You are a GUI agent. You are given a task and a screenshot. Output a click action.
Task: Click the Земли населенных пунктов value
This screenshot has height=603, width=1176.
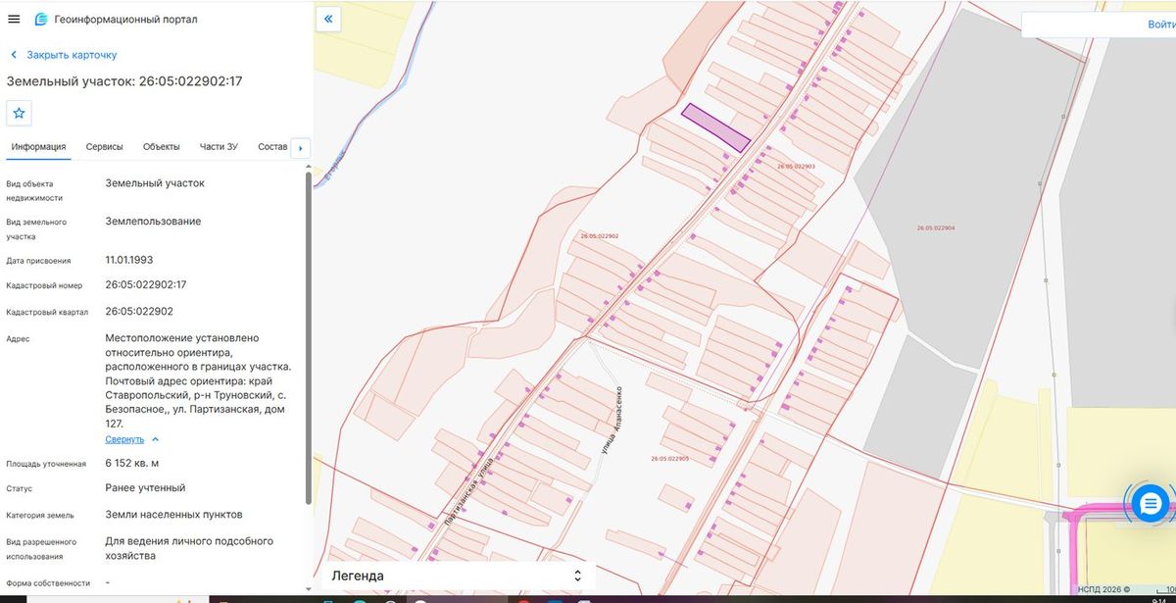(174, 515)
